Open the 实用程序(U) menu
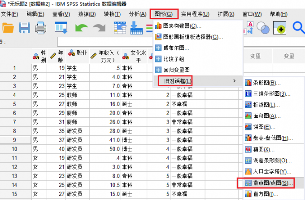This screenshot has width=305, height=200. pyautogui.click(x=195, y=14)
